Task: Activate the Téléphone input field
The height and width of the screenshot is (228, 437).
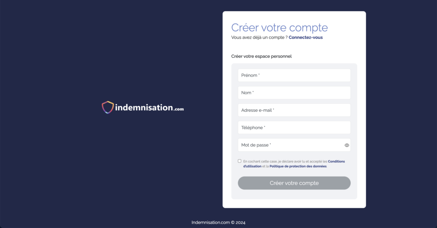Action: (294, 128)
